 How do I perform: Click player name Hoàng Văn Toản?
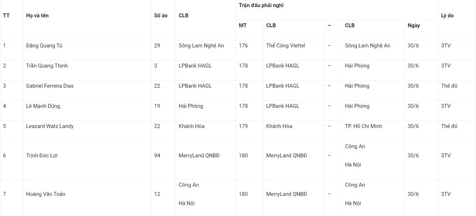point(46,194)
